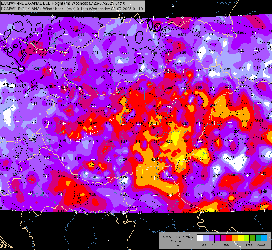
Task: Click the orange legend color swatch
Action: 235,237
